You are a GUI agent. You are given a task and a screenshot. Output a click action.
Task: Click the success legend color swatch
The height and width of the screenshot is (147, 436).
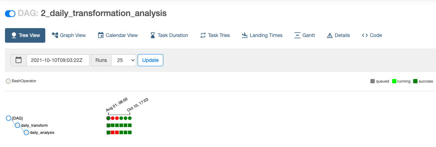415,81
